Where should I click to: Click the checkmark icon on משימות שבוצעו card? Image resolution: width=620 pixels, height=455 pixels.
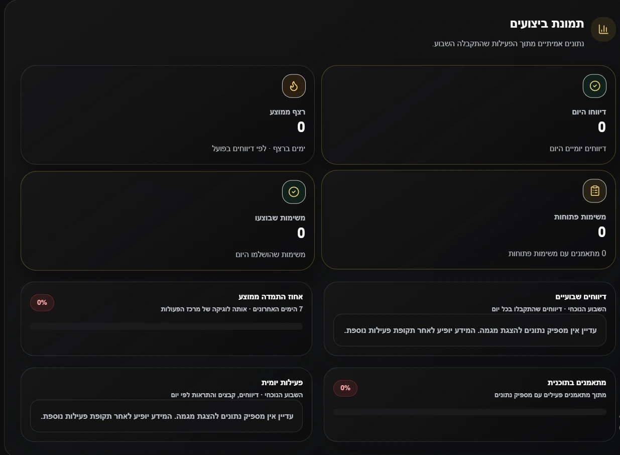pyautogui.click(x=294, y=192)
